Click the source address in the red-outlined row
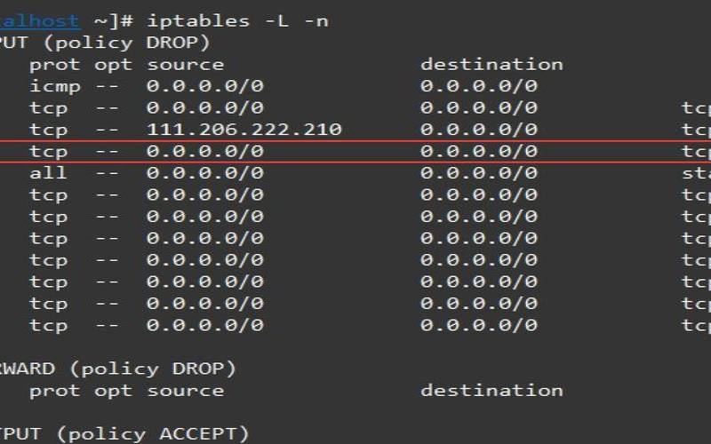Viewport: 711px width, 444px height. 205,151
